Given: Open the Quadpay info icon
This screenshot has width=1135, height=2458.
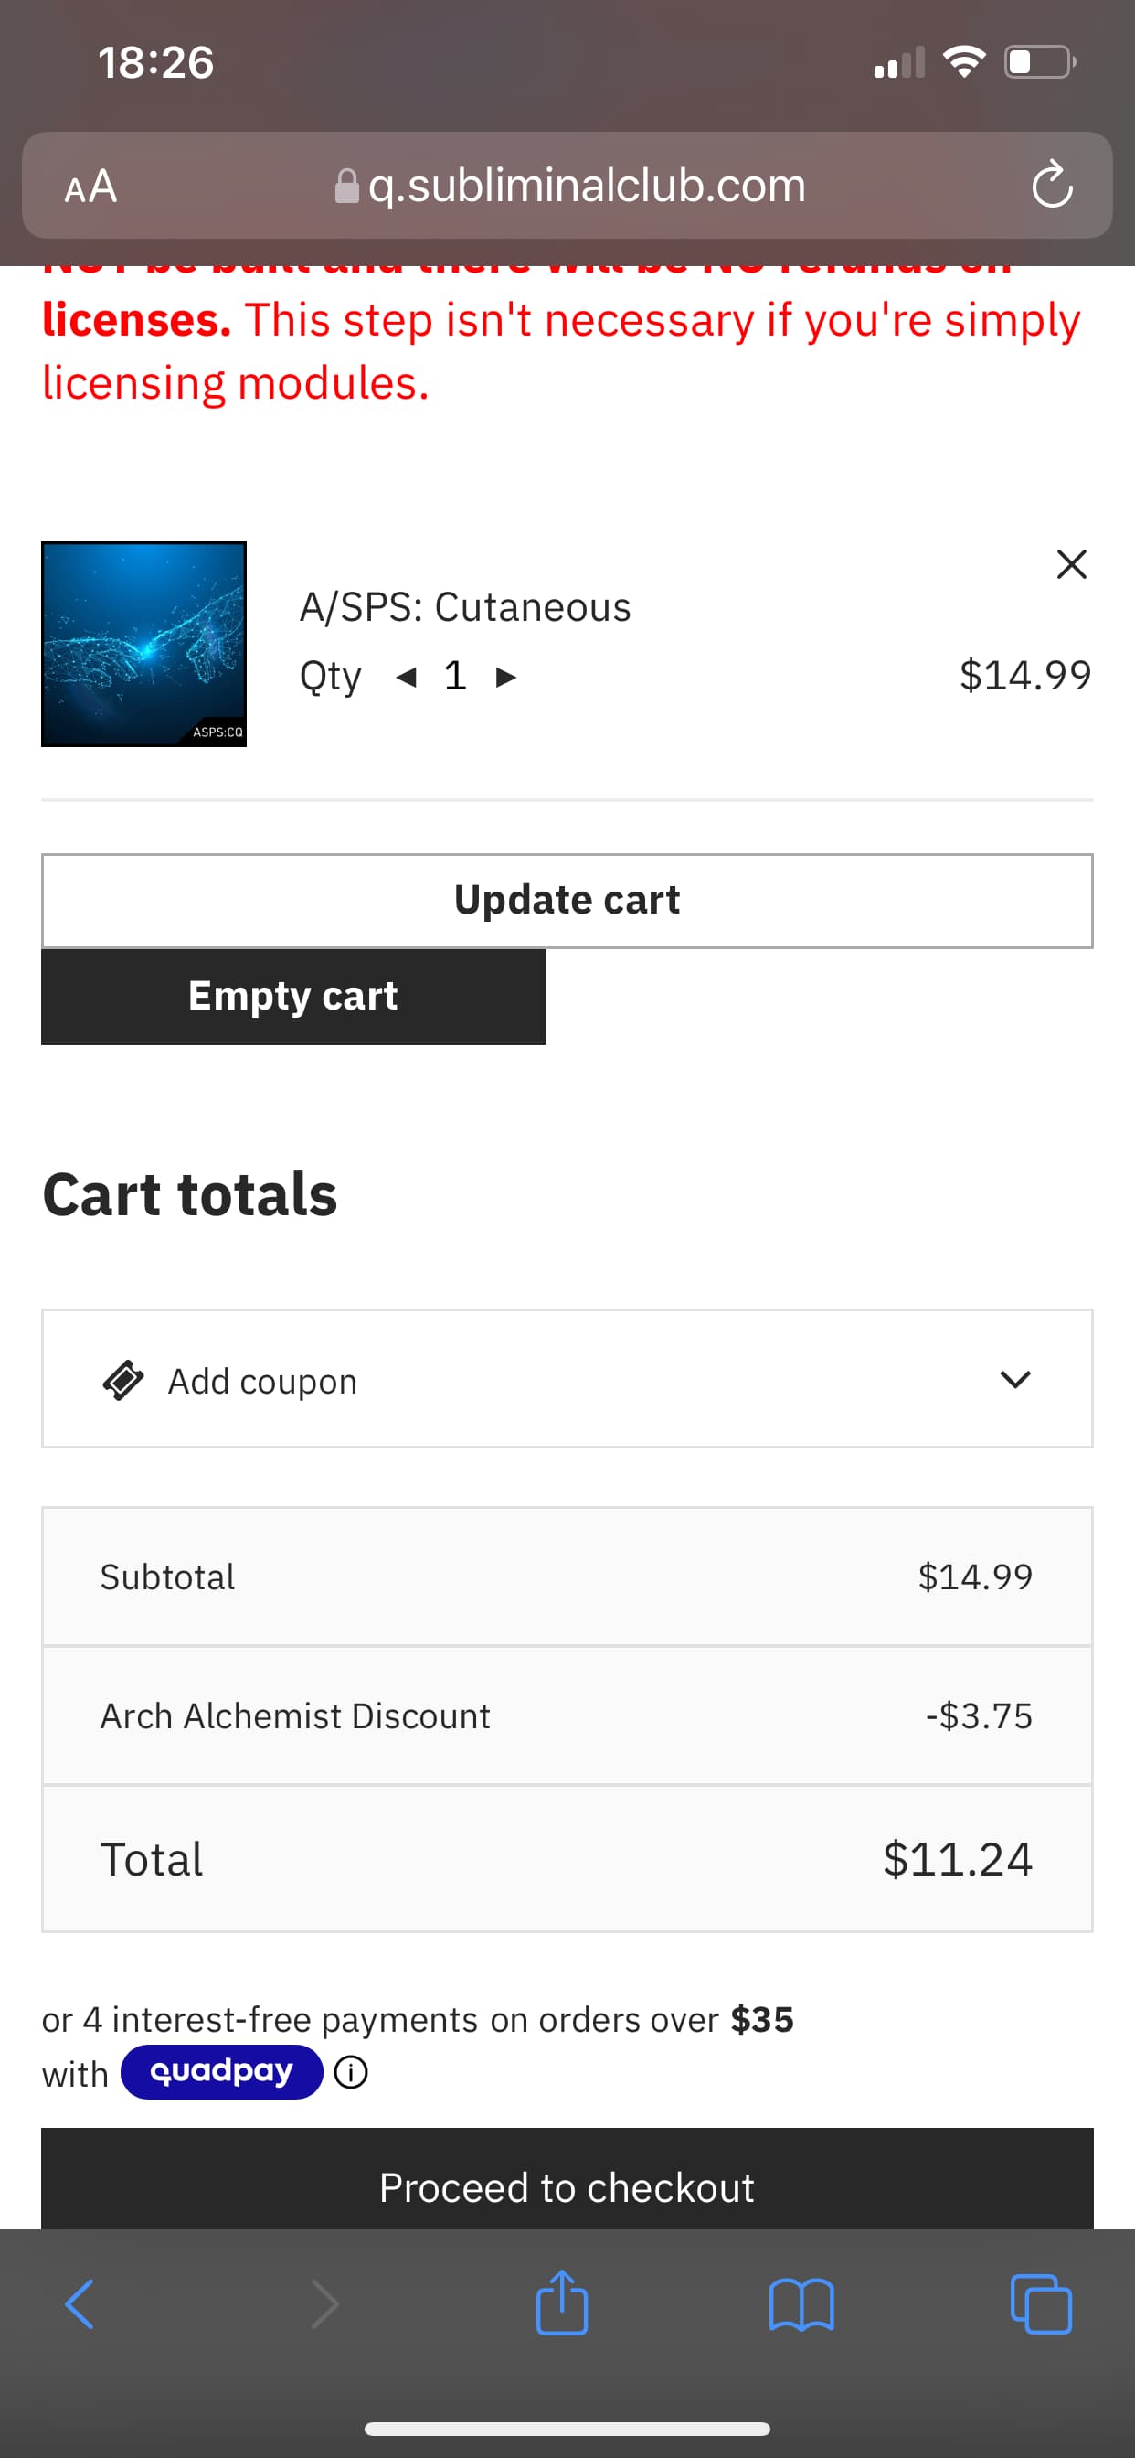Looking at the screenshot, I should click(x=351, y=2072).
